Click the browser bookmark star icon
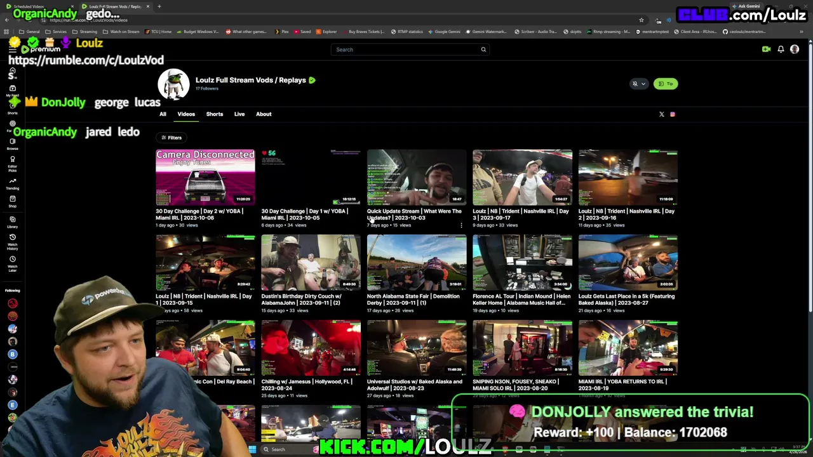The width and height of the screenshot is (813, 457). coord(642,20)
